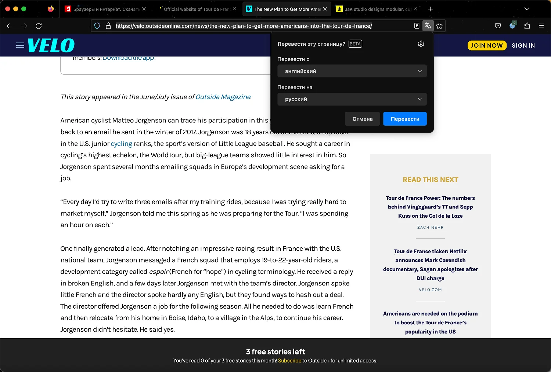
Task: Click the BETA badge in translation panel
Action: pos(355,44)
